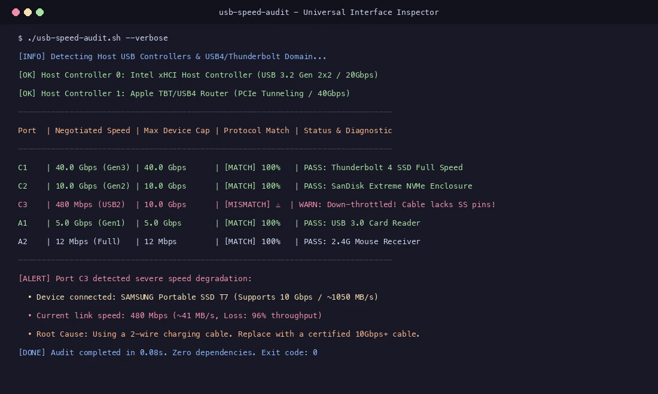This screenshot has width=658, height=394.
Task: Click the 5.0 Gbps (Gen1) negotiated speed
Action: (x=90, y=223)
